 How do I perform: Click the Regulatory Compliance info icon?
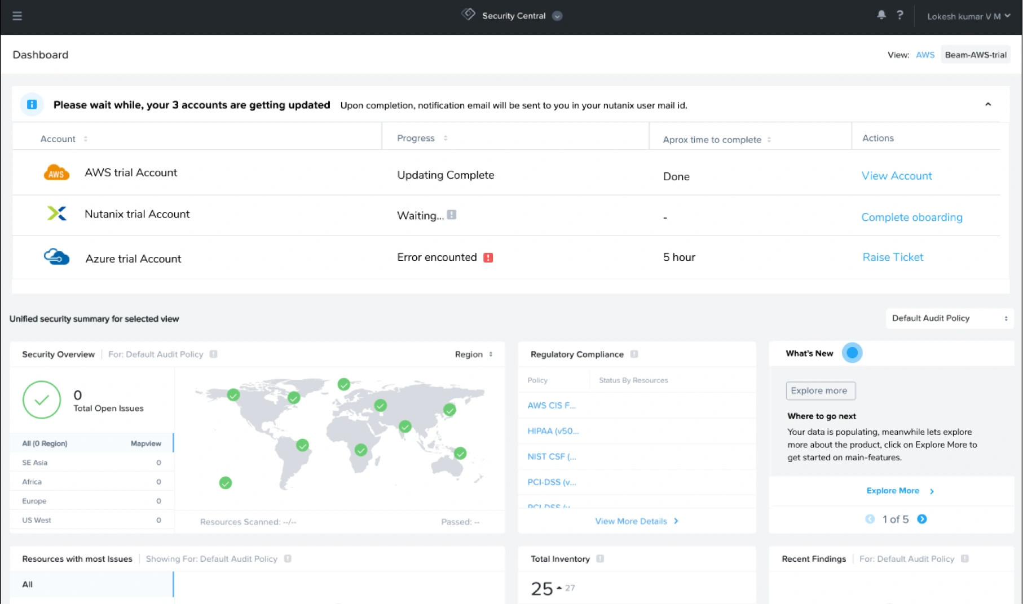pyautogui.click(x=634, y=354)
